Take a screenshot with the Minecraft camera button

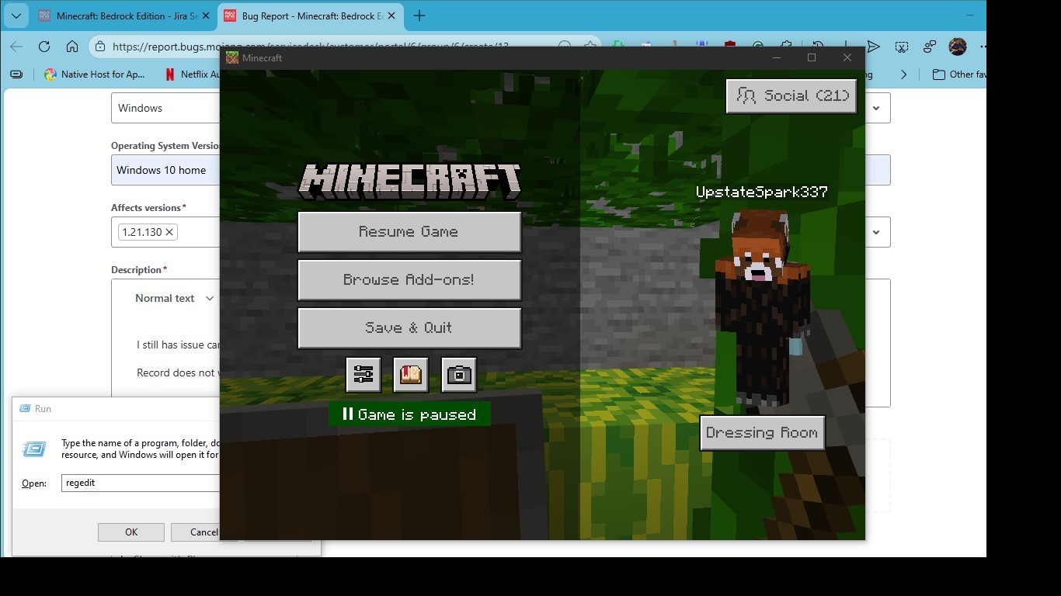(459, 375)
